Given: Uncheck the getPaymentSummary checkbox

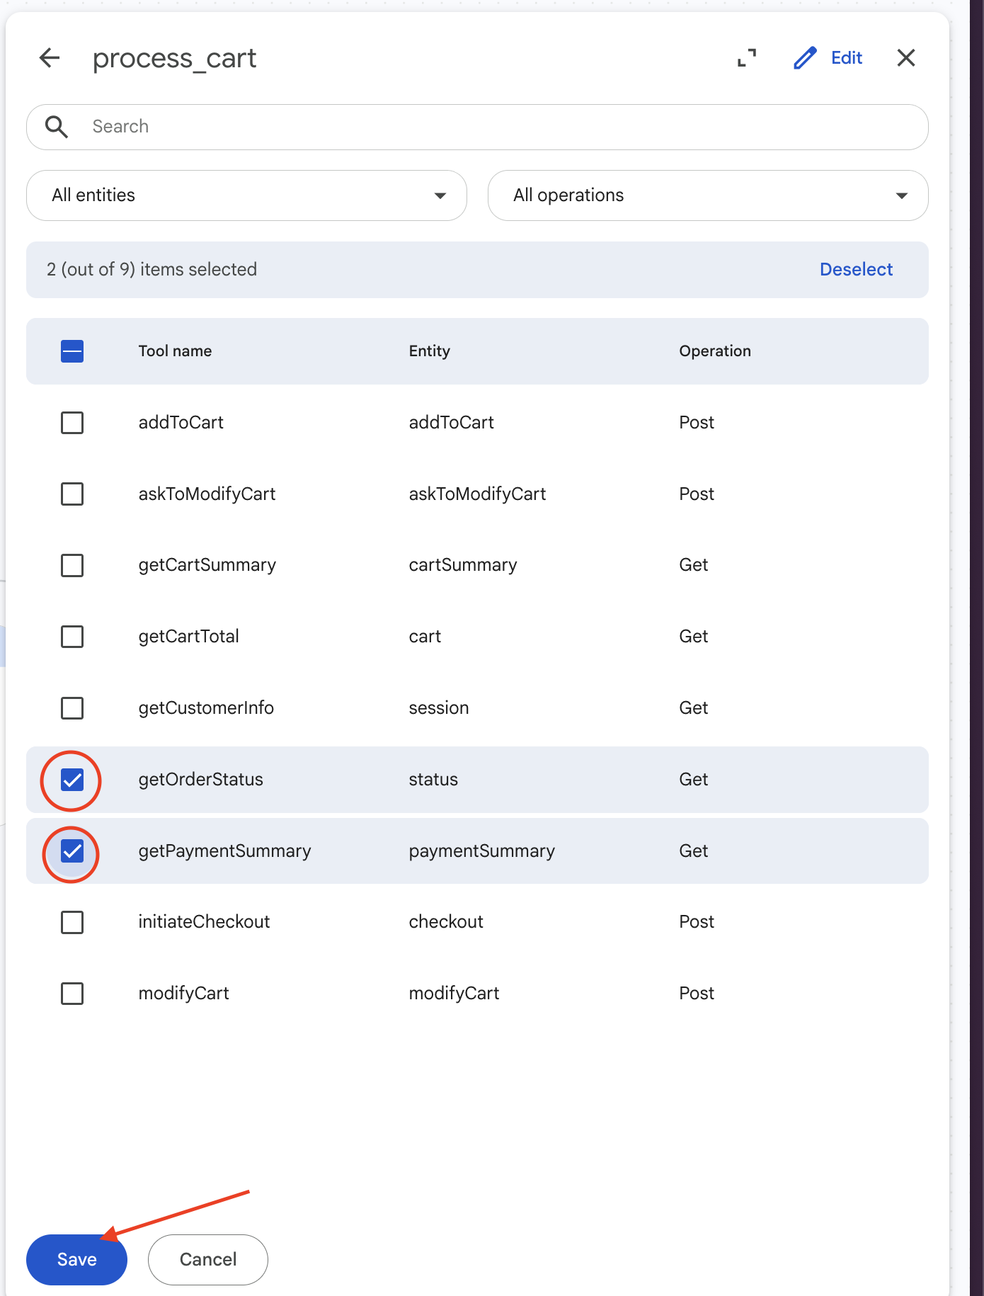Looking at the screenshot, I should (72, 851).
